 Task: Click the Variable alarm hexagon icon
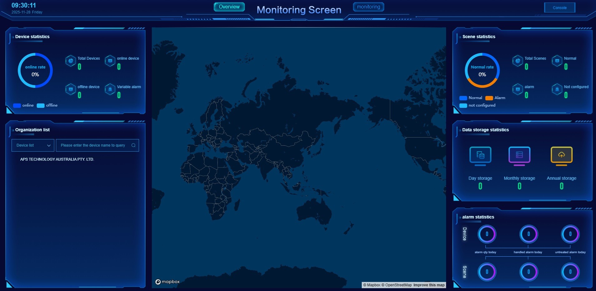tap(110, 89)
